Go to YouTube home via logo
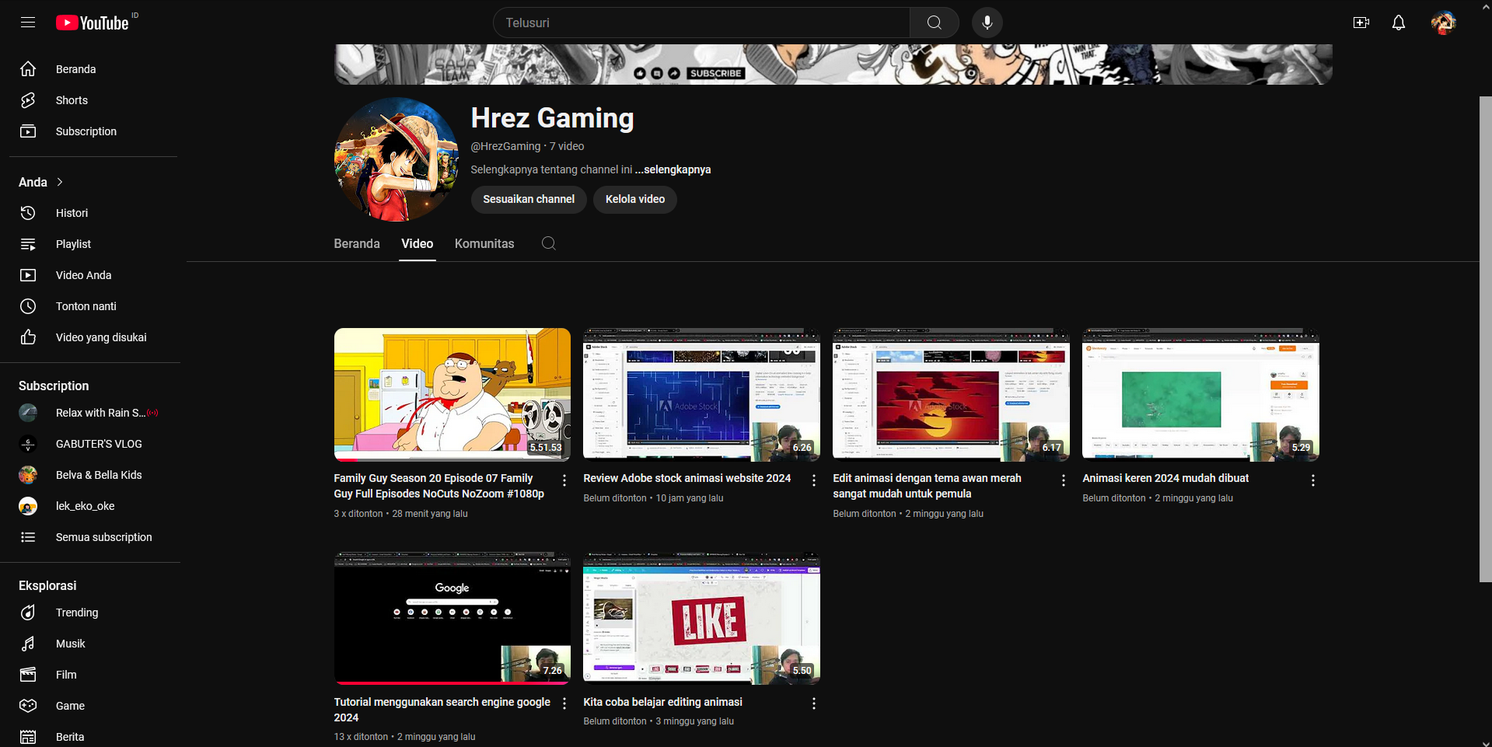This screenshot has height=747, width=1492. pos(93,23)
